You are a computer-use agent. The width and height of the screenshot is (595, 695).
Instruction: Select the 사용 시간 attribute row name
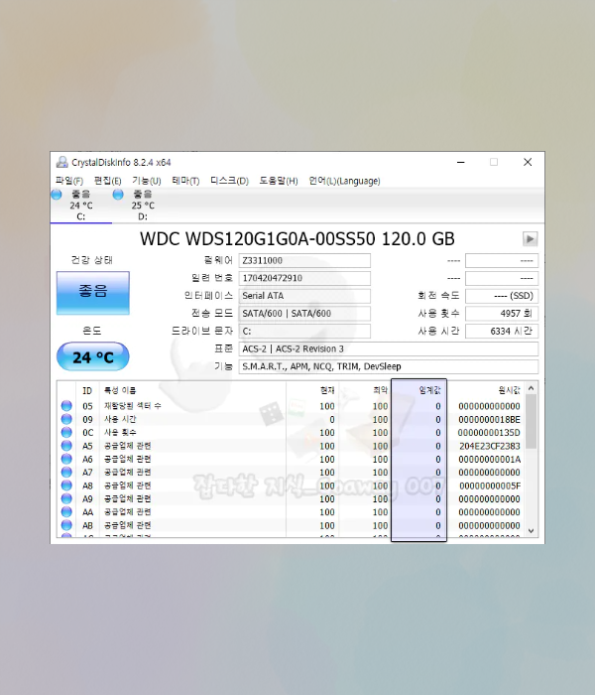pyautogui.click(x=120, y=419)
